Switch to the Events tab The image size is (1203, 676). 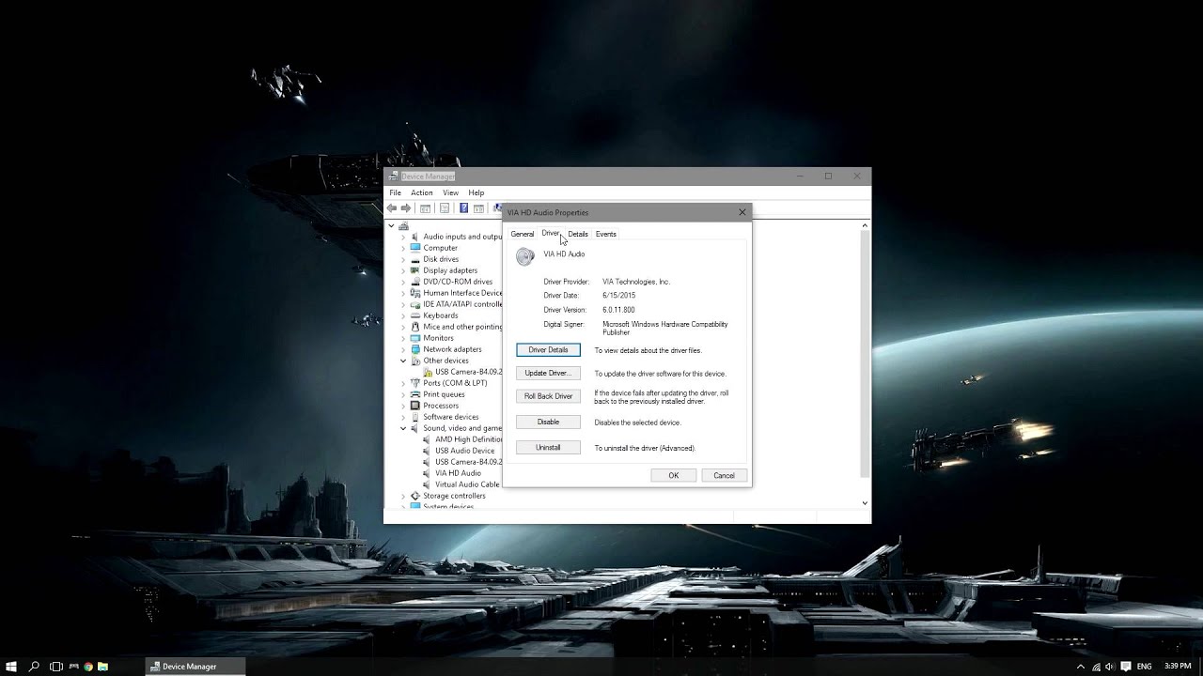click(x=606, y=234)
